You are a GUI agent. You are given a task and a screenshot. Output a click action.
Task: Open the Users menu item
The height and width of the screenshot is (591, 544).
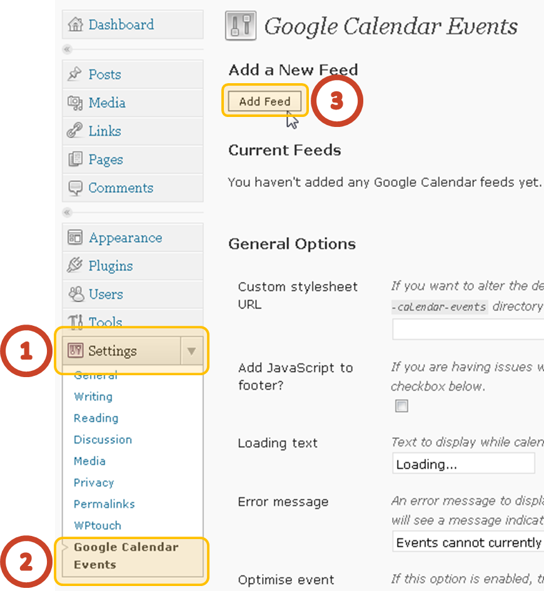(x=133, y=294)
